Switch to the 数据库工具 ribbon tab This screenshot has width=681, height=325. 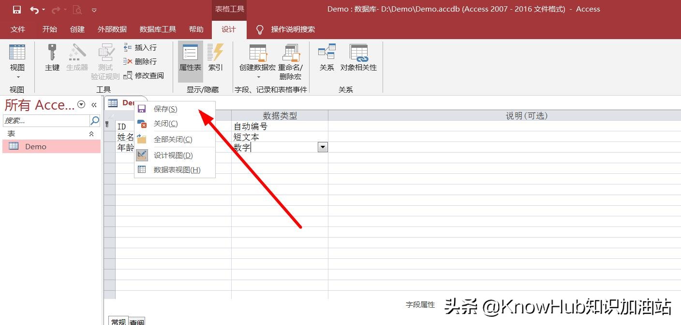(158, 29)
